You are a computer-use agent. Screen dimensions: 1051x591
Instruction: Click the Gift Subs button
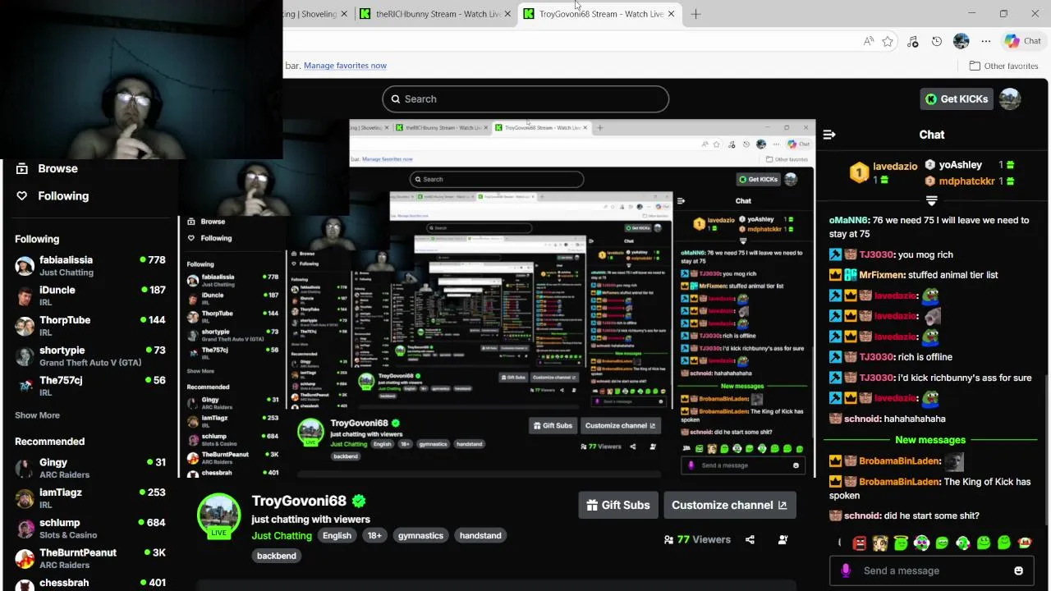click(x=618, y=505)
